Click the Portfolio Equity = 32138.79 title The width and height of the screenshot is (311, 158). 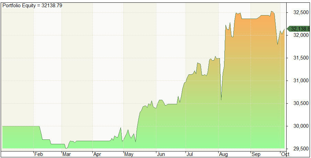click(32, 6)
